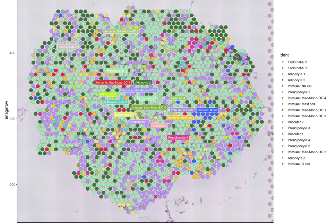Click legend entry 'Immune: Mac-Mono-DC 1'
333x223 pixels.
pyautogui.click(x=306, y=110)
